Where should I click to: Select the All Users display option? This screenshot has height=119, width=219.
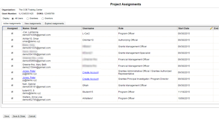pos(13,19)
